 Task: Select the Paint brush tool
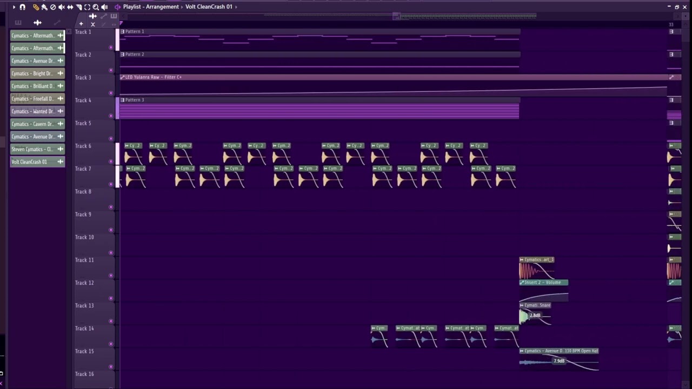pos(44,7)
